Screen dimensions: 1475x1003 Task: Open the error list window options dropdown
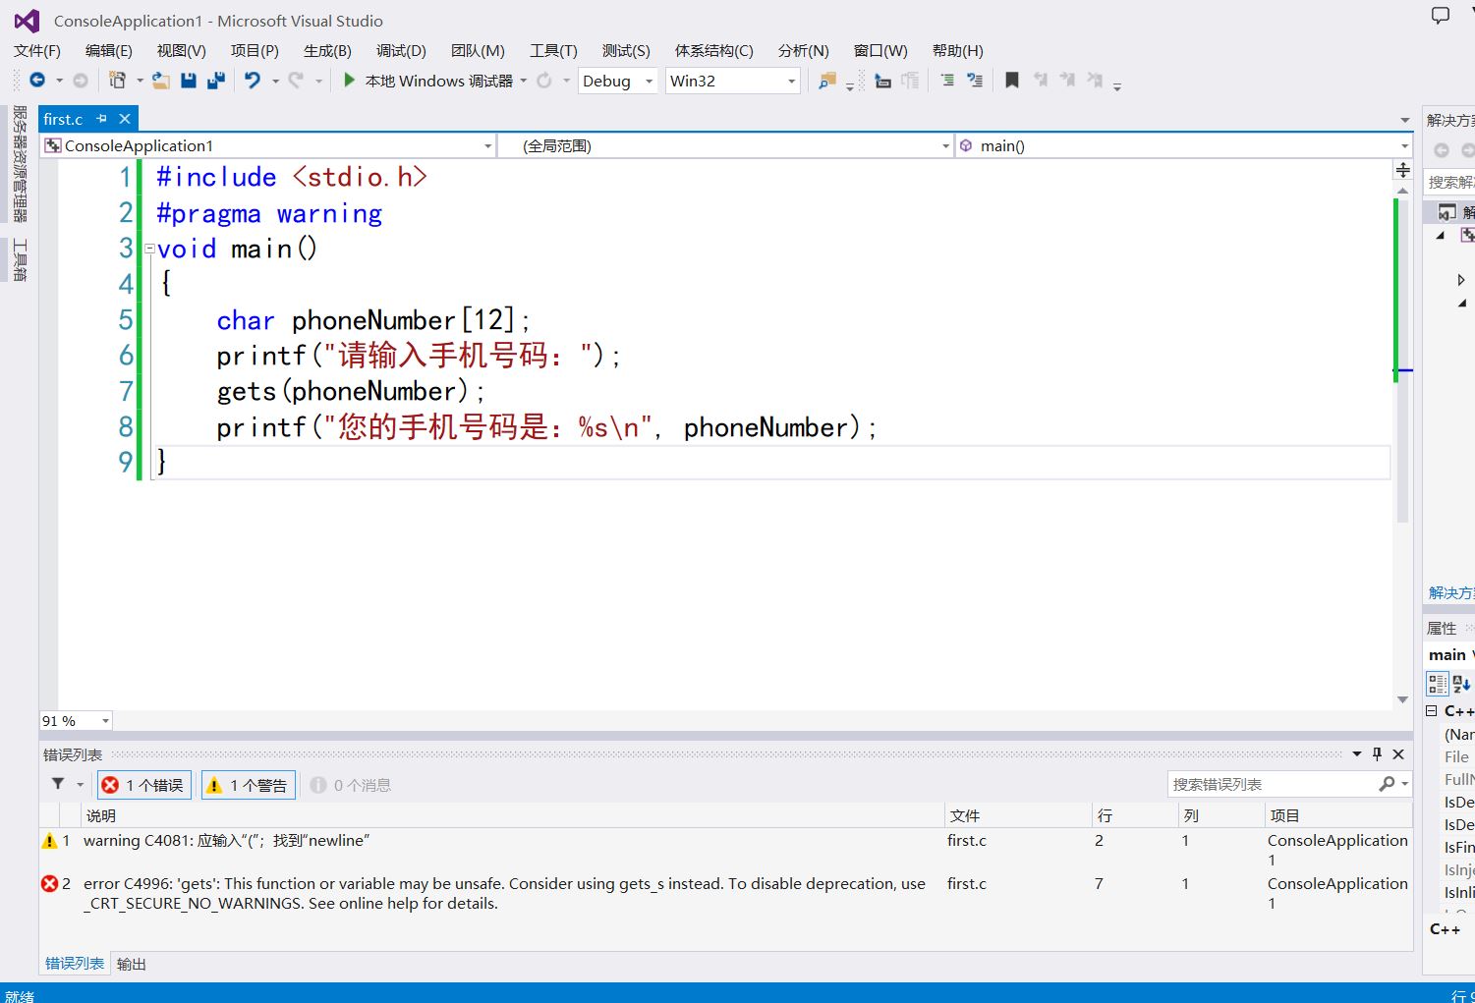coord(1356,754)
